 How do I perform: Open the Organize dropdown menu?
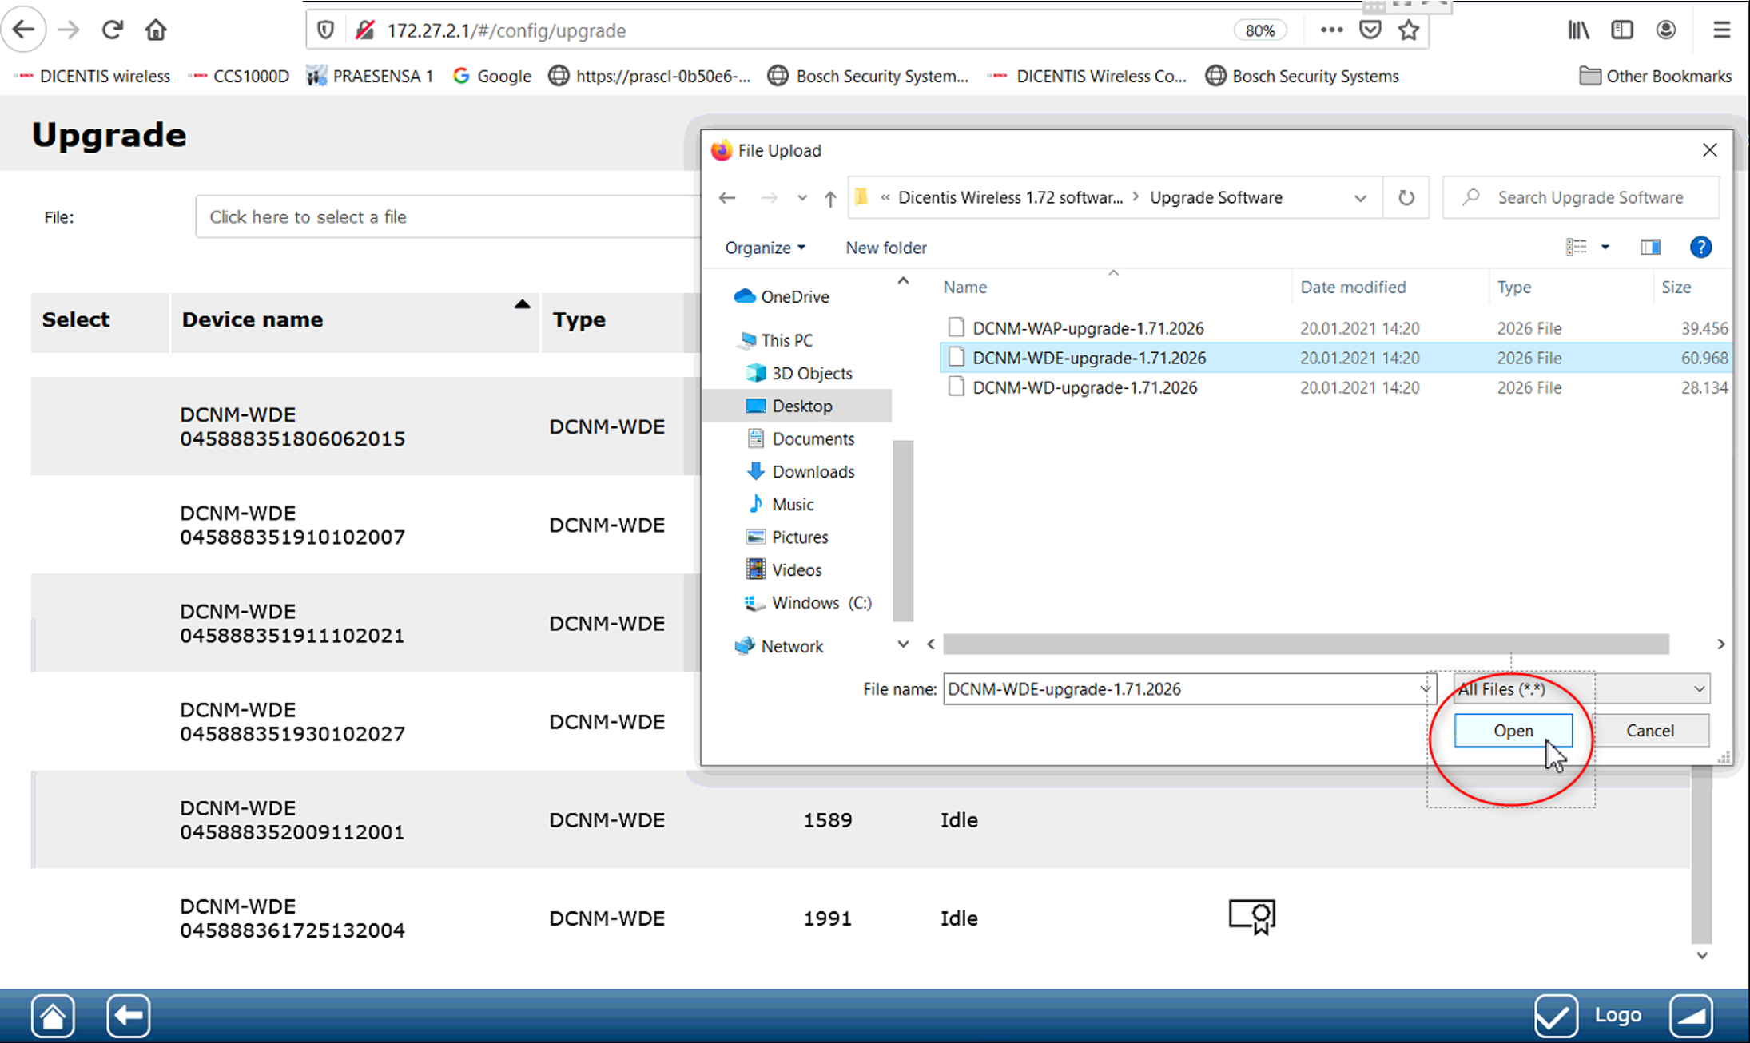pos(765,248)
